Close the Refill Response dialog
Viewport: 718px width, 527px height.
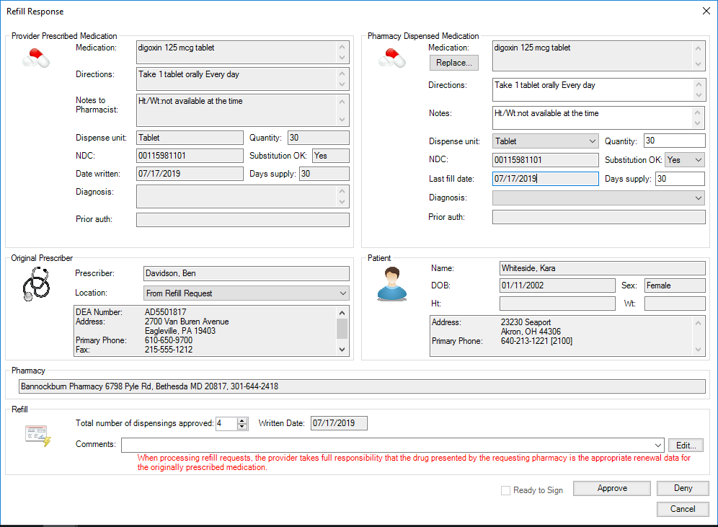(705, 11)
